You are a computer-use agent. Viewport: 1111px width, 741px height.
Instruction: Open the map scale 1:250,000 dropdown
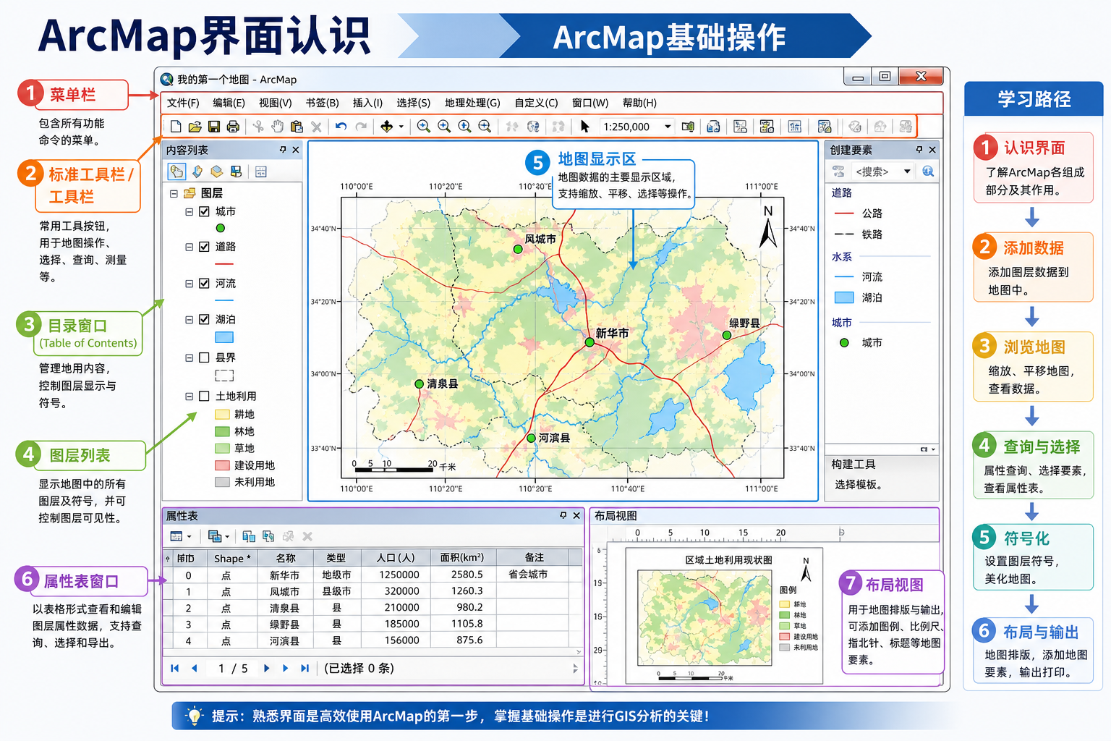click(x=668, y=127)
